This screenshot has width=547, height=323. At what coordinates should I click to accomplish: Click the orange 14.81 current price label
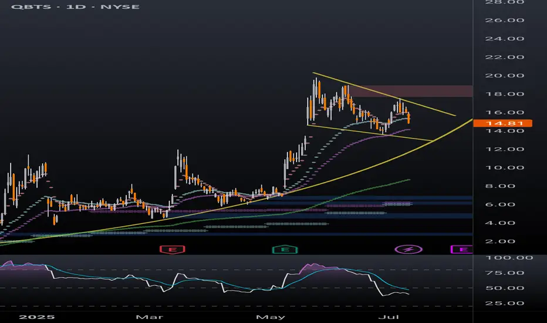(x=503, y=123)
